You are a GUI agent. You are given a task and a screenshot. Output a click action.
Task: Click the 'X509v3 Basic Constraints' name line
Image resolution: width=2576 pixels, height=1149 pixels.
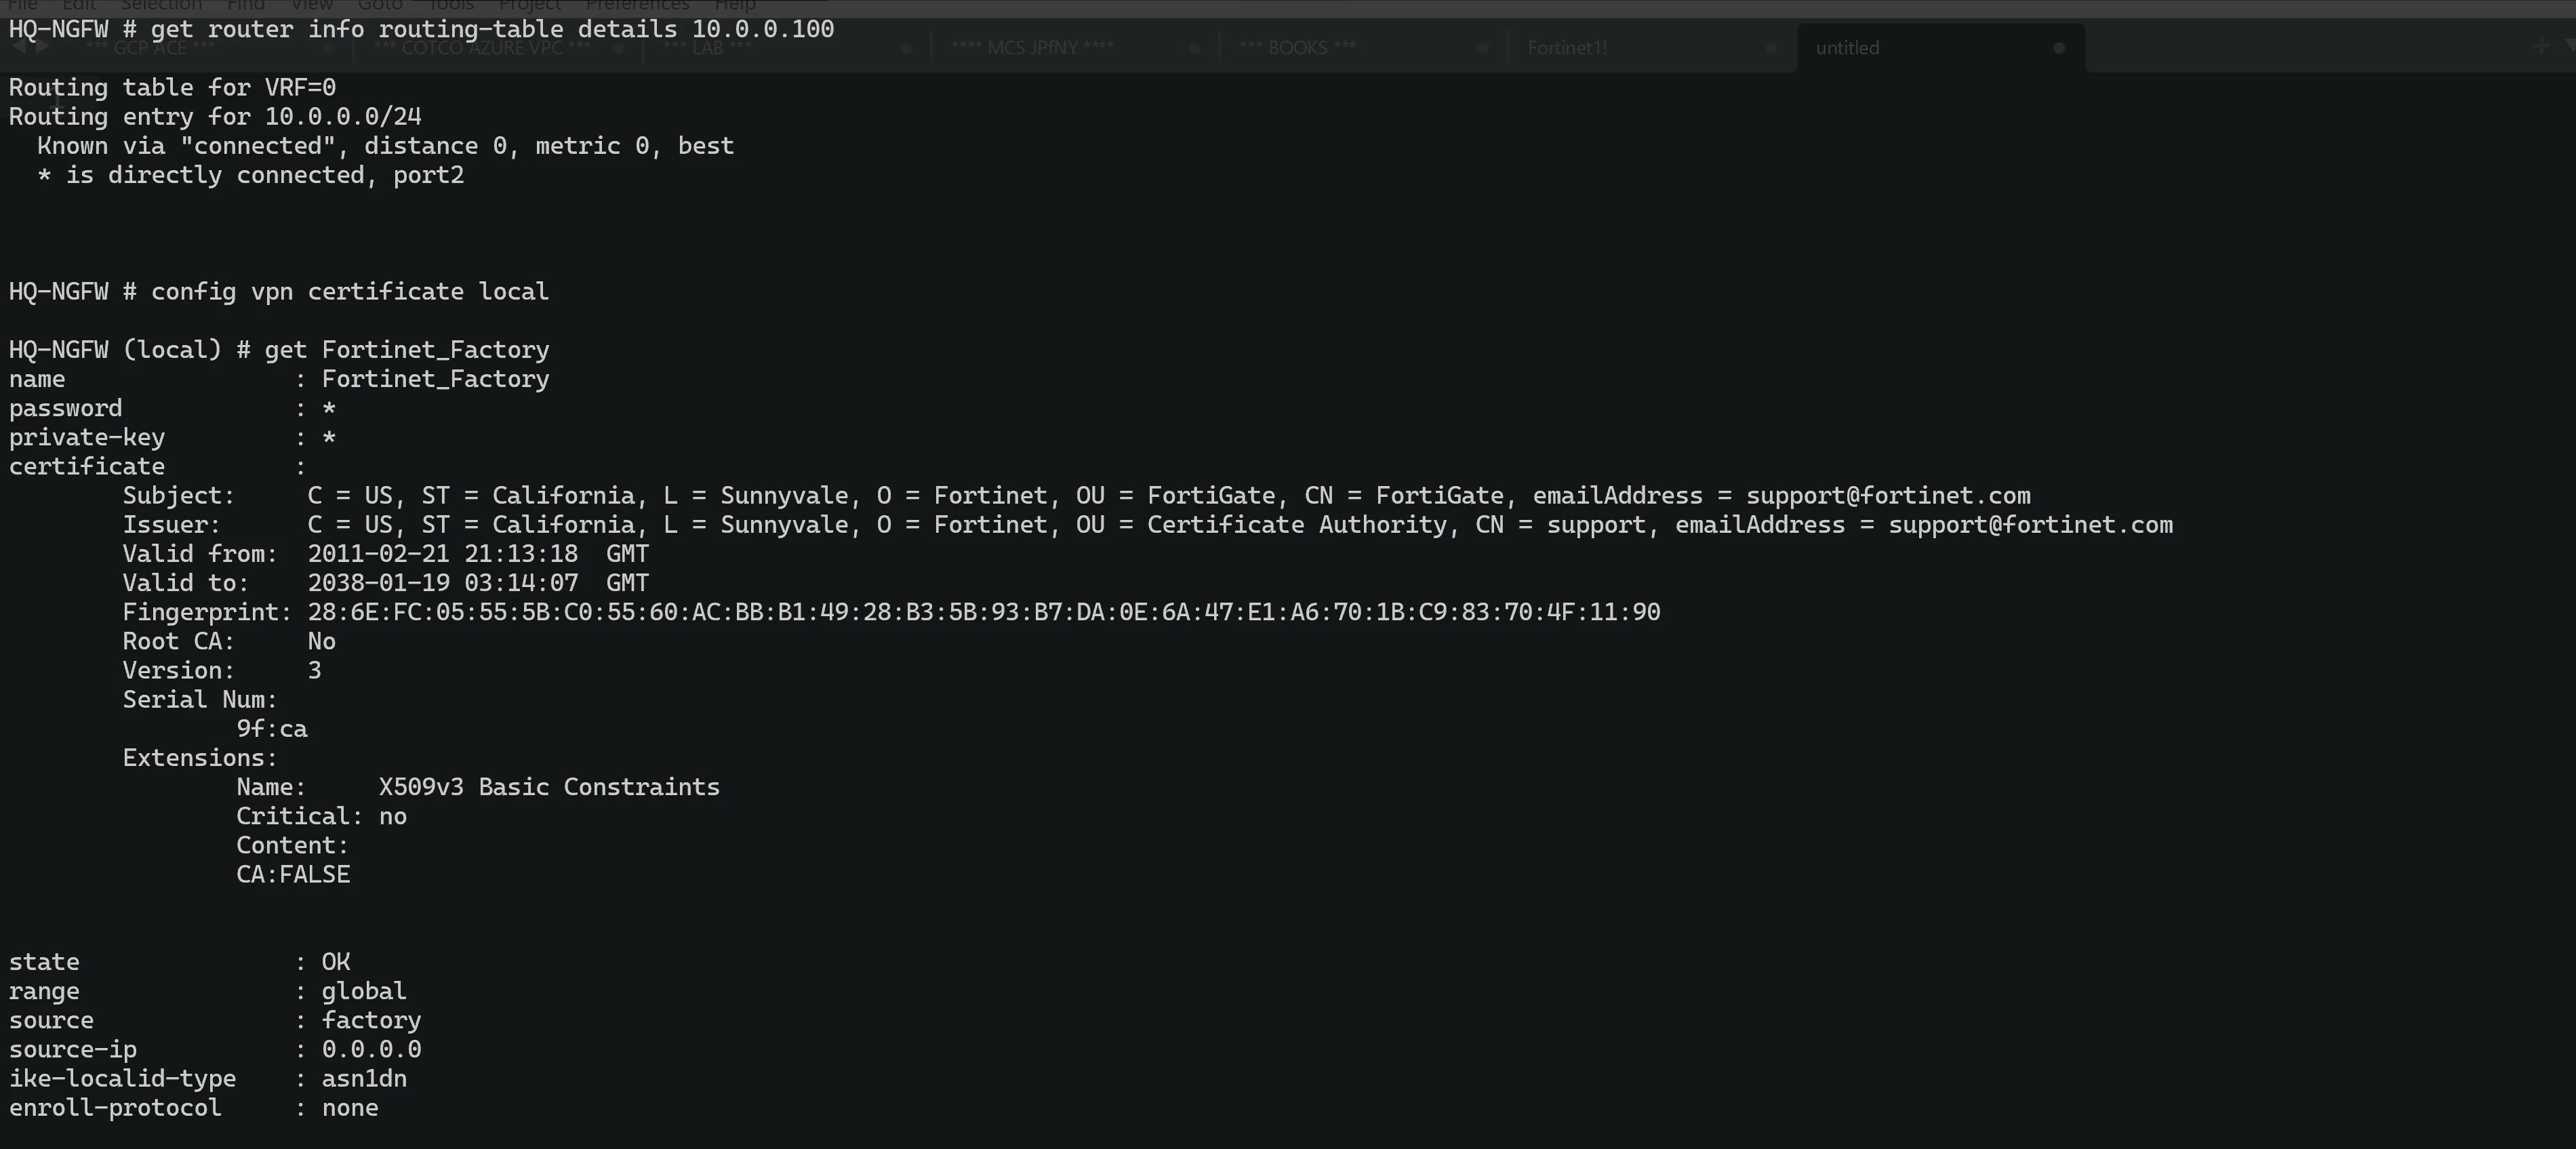pyautogui.click(x=478, y=787)
